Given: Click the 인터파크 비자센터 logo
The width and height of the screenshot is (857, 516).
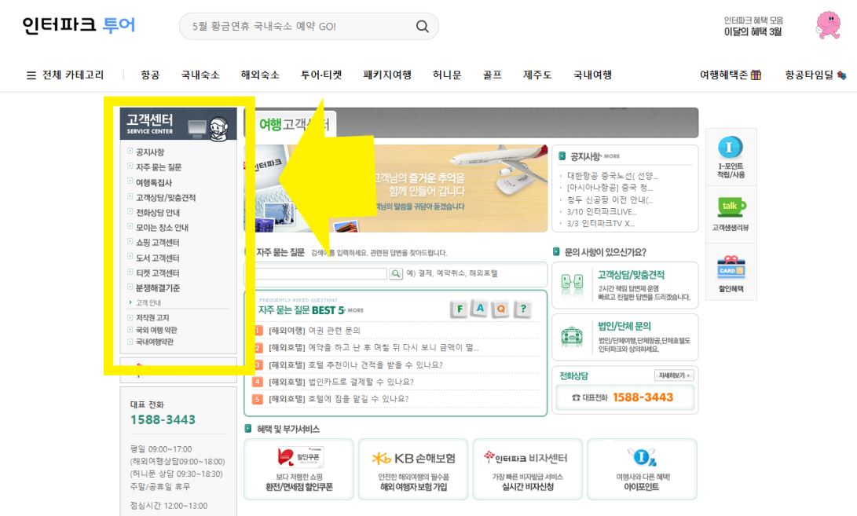Looking at the screenshot, I should tap(526, 458).
